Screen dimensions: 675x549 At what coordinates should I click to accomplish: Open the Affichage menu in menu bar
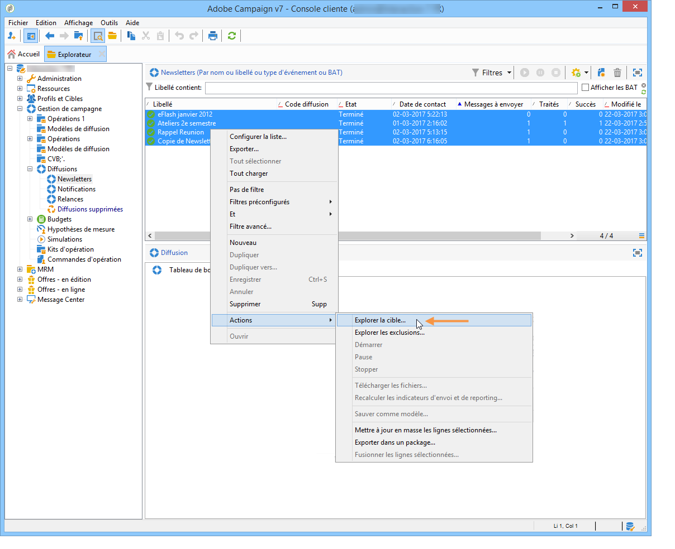78,23
